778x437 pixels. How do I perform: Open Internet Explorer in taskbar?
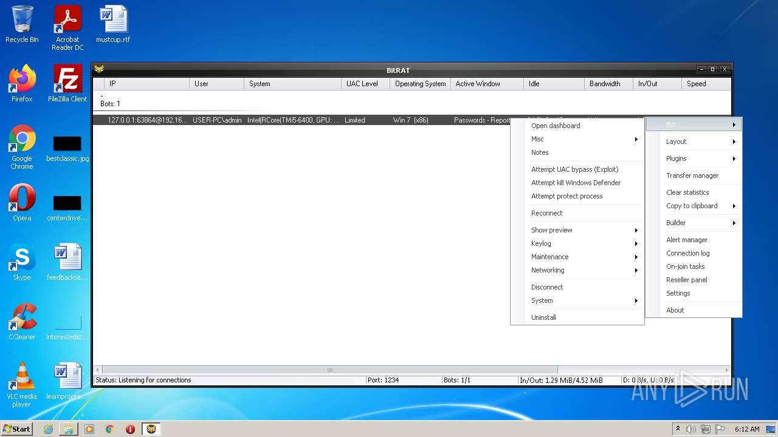[x=48, y=429]
